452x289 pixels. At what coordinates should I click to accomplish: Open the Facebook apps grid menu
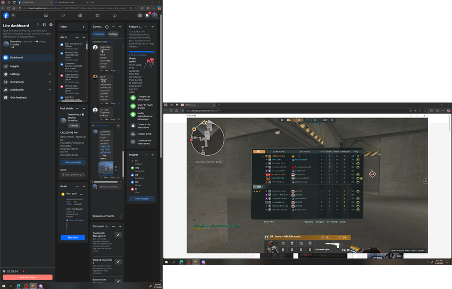(x=140, y=15)
